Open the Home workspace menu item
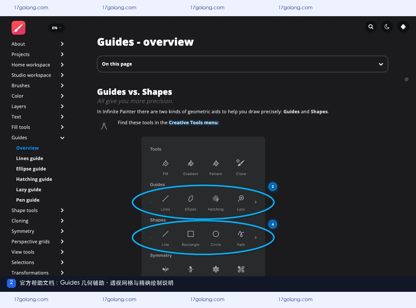Screen dimensions: 416x308 [x=31, y=65]
